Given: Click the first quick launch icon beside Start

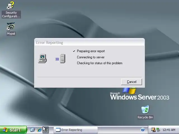Looking at the screenshot, I should click(x=32, y=130).
